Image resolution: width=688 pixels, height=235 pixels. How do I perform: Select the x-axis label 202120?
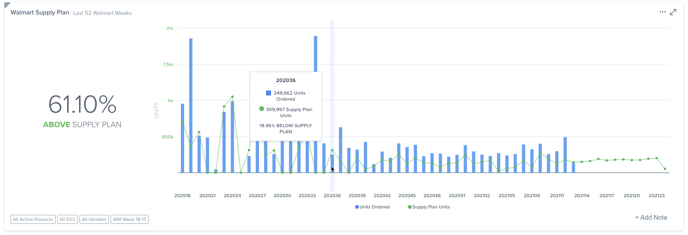tap(631, 196)
